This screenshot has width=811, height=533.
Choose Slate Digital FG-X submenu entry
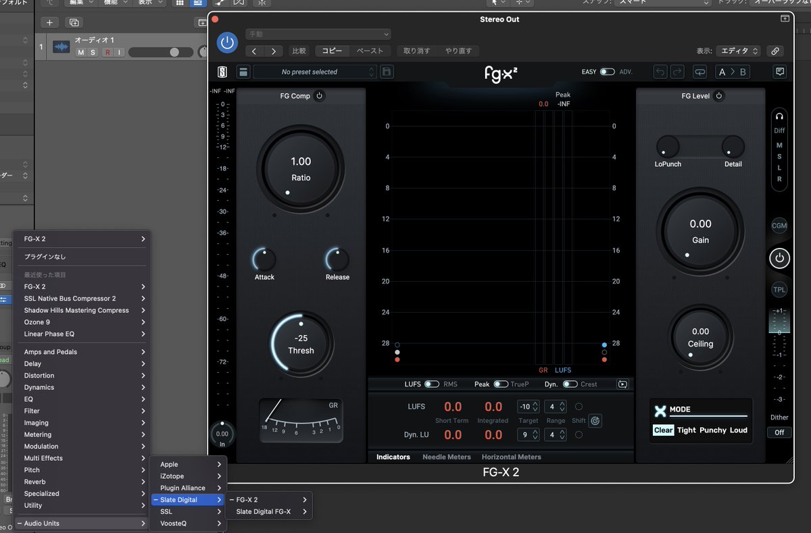tap(269, 511)
